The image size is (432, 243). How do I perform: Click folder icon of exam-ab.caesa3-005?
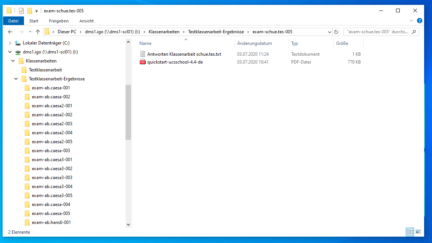(x=27, y=196)
